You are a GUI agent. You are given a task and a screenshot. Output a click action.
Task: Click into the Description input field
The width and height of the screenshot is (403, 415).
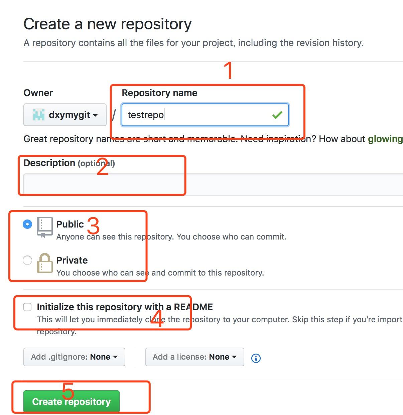(x=213, y=184)
